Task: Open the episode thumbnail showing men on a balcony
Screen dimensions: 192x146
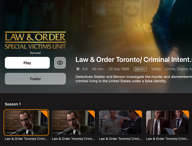Action: click(120, 122)
